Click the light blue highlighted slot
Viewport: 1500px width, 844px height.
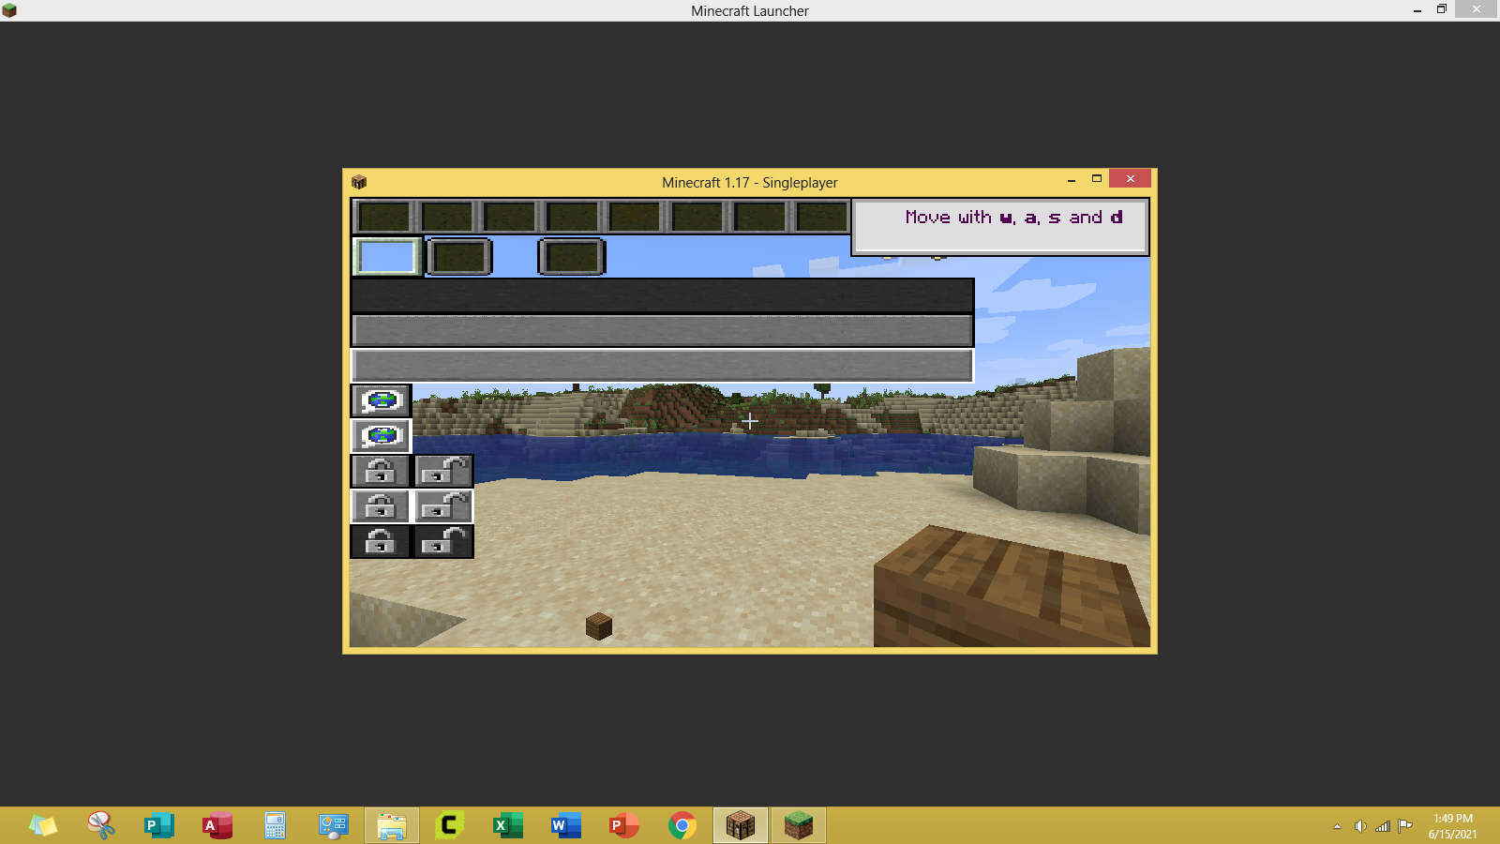386,257
